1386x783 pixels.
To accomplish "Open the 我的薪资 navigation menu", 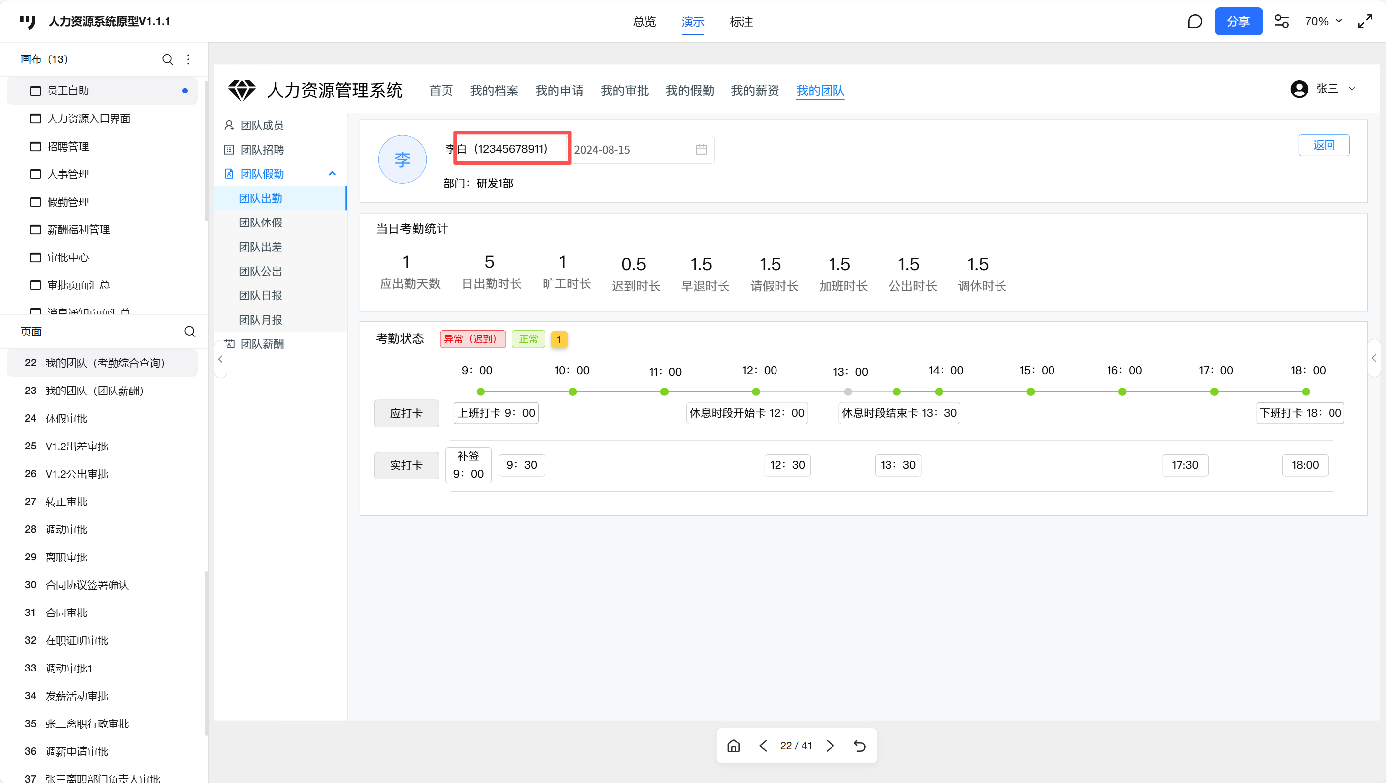I will pos(755,90).
